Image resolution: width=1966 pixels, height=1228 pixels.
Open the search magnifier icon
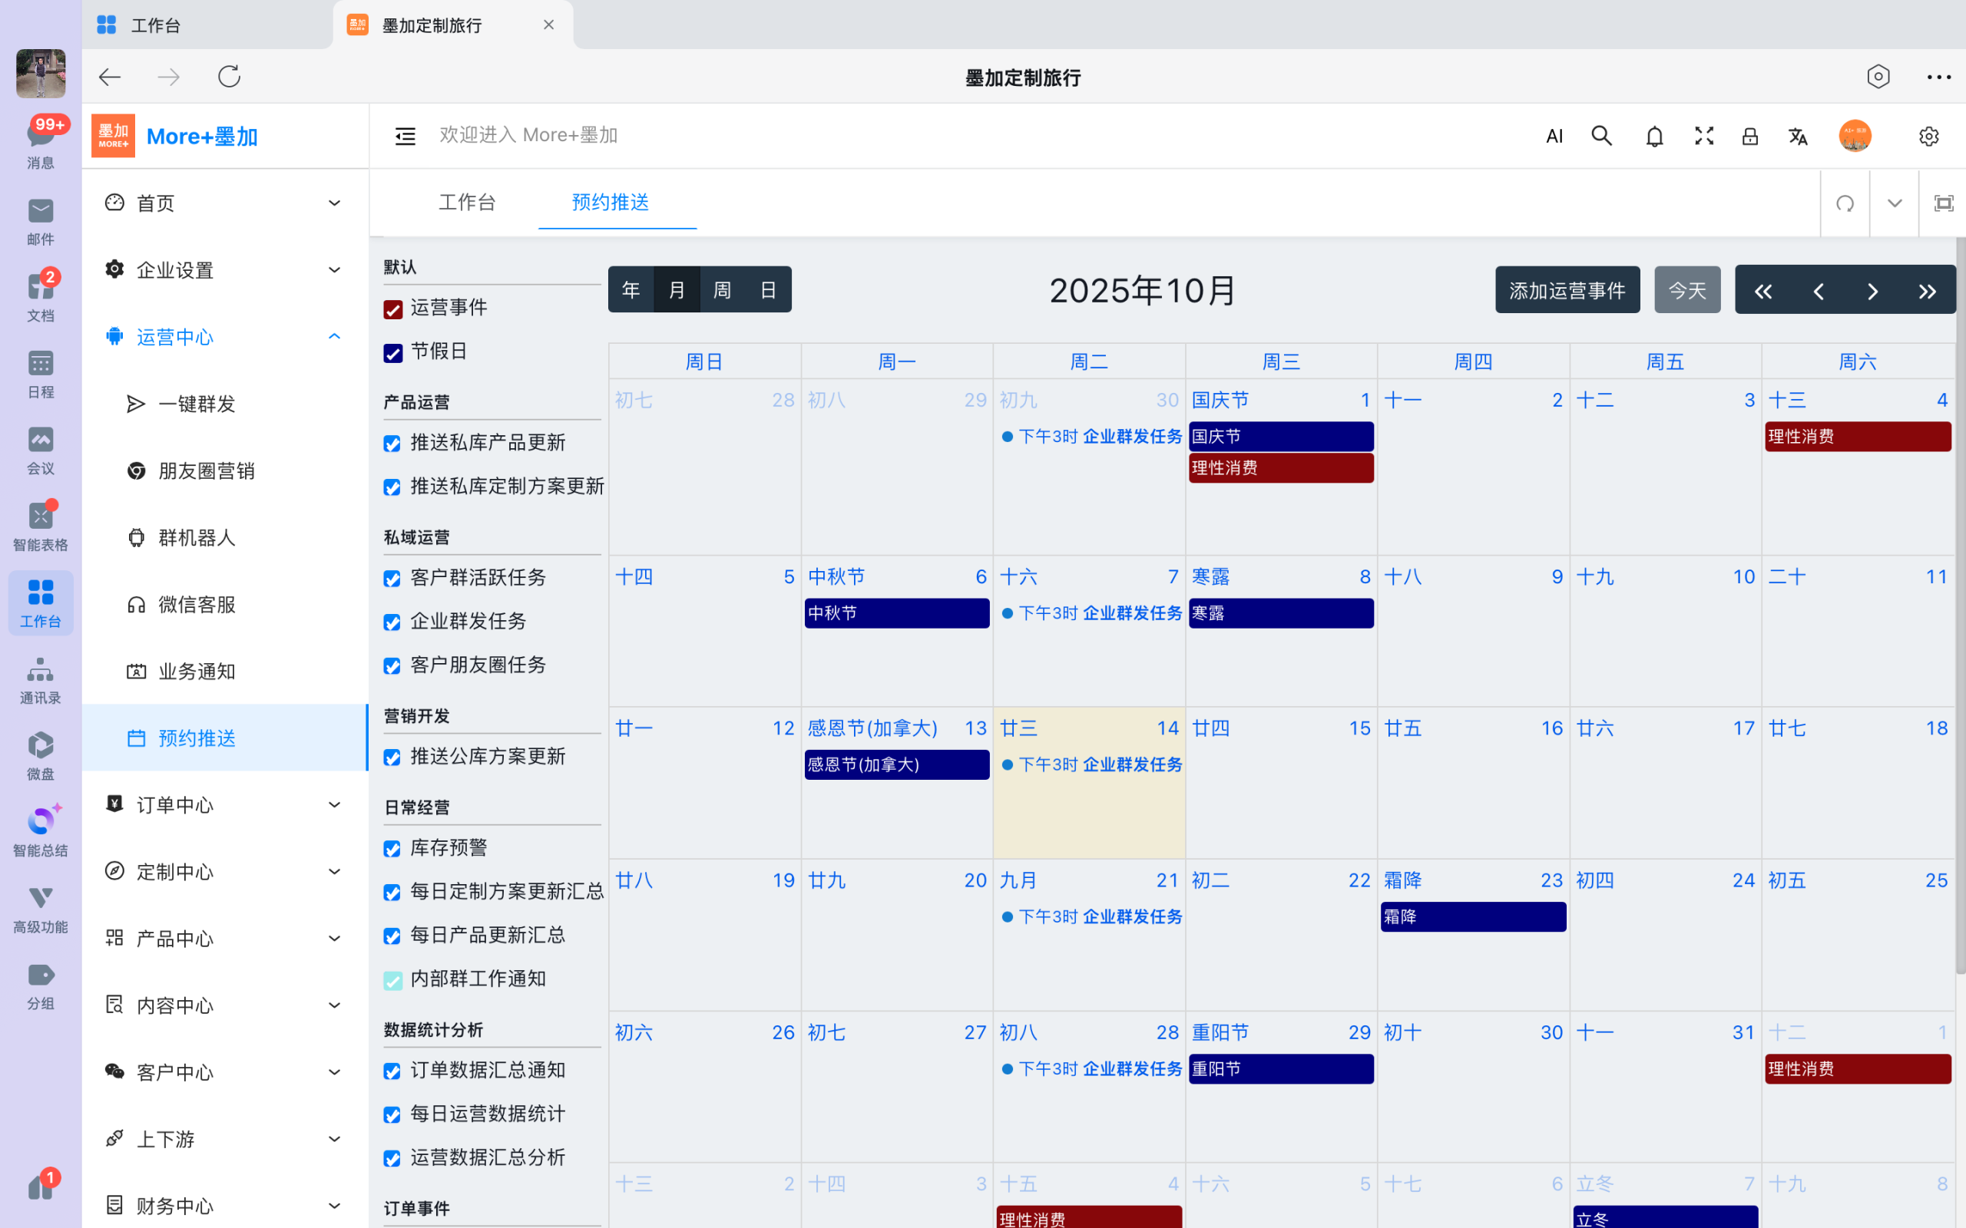pos(1601,136)
